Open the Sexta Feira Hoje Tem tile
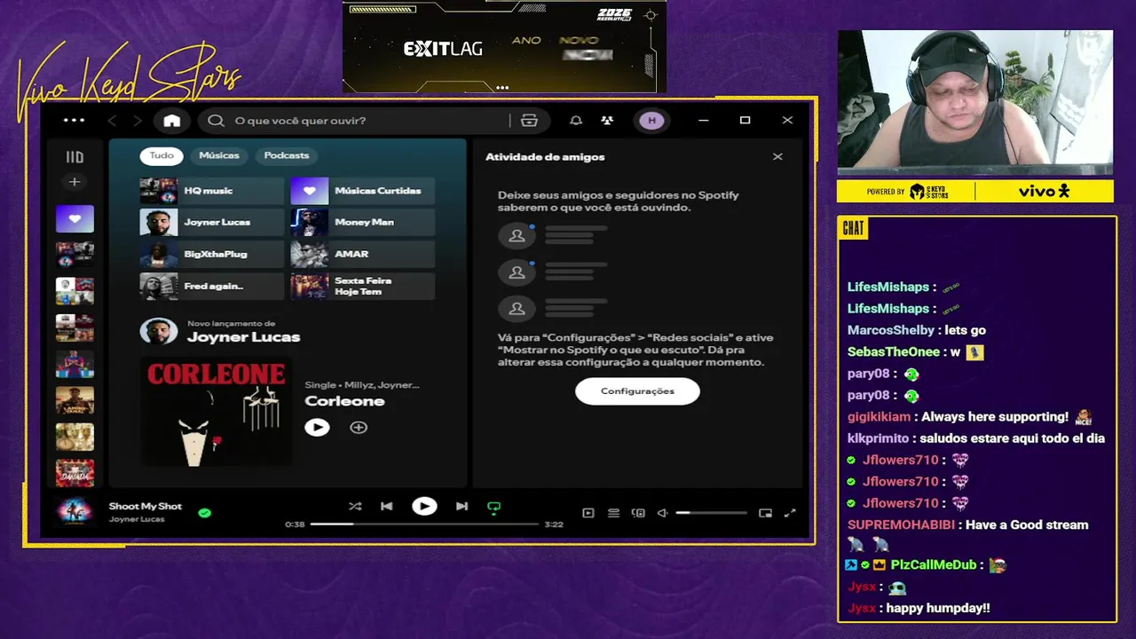This screenshot has width=1136, height=639. (362, 287)
